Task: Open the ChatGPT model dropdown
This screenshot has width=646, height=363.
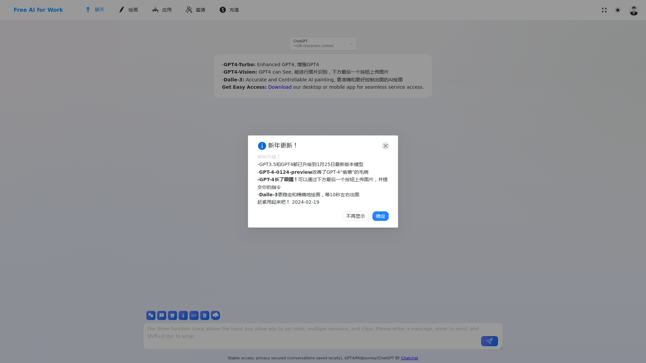Action: [323, 44]
